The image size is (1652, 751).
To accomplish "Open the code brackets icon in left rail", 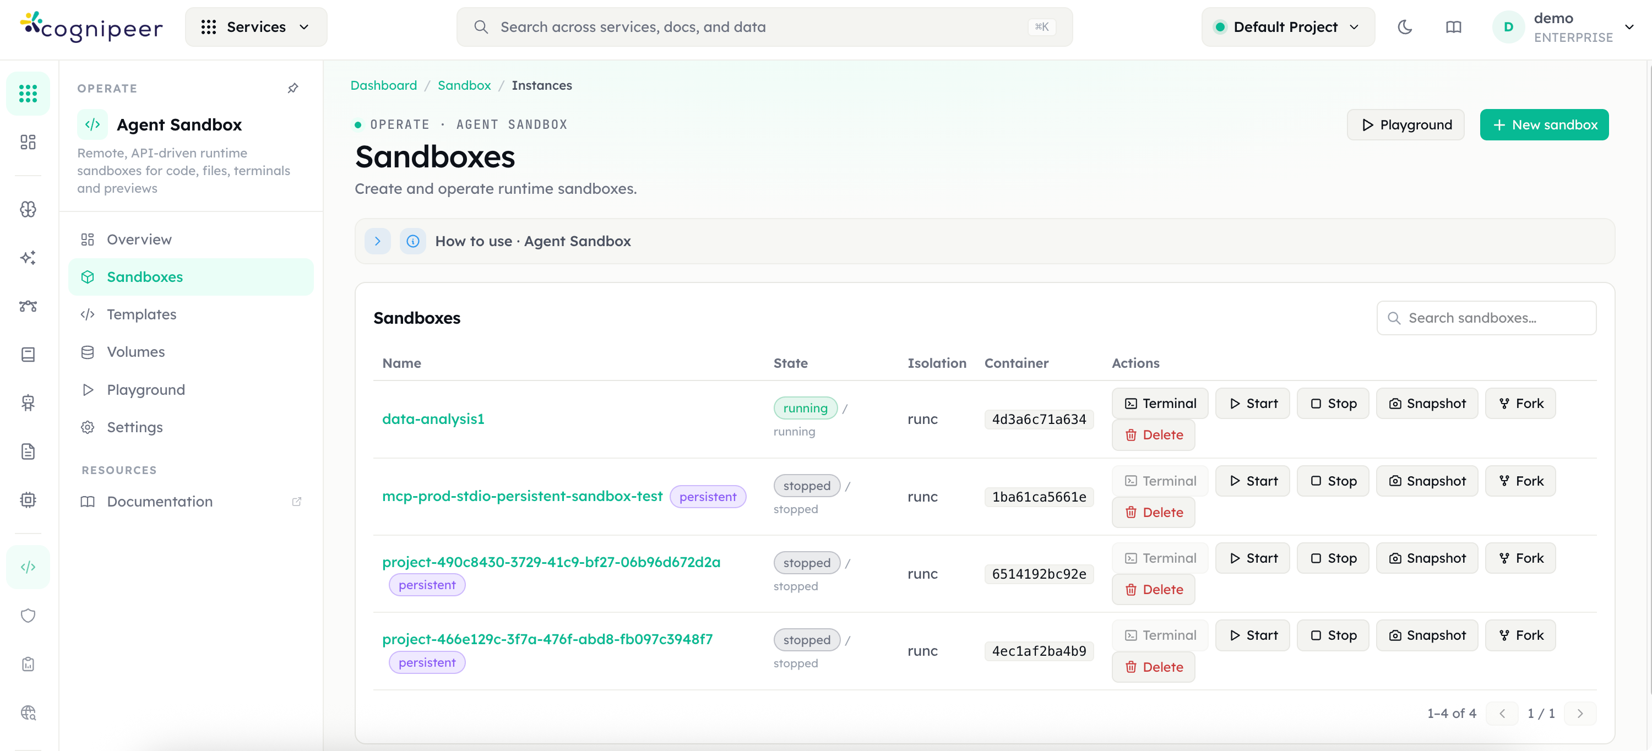I will (x=28, y=567).
